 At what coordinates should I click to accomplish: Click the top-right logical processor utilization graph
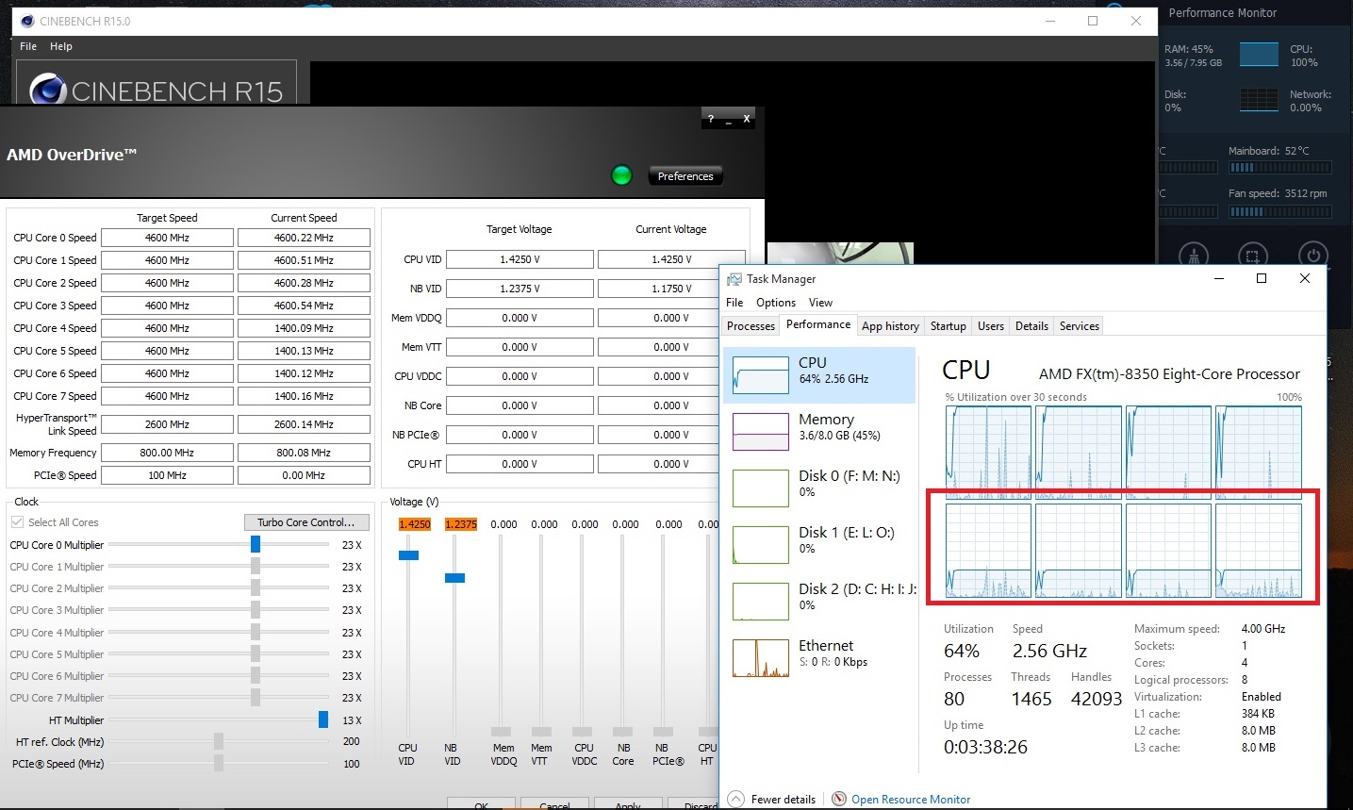(x=1259, y=452)
